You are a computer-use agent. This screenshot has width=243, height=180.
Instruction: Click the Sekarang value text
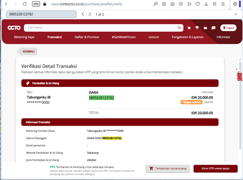(x=93, y=153)
